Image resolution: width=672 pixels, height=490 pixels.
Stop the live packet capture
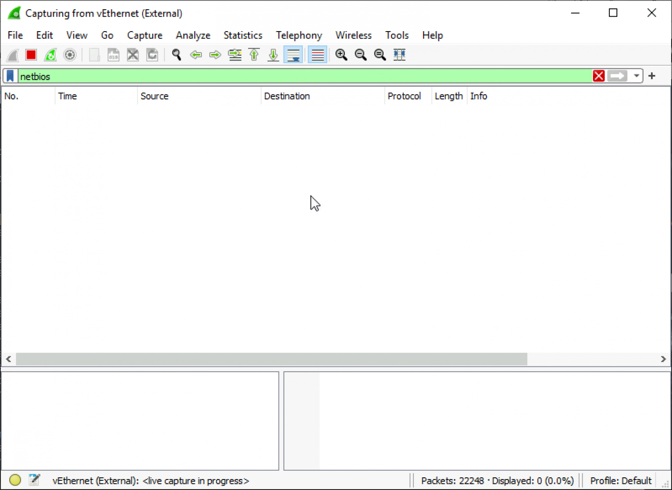31,55
